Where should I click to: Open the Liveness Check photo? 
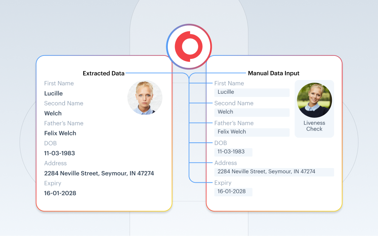click(x=314, y=100)
